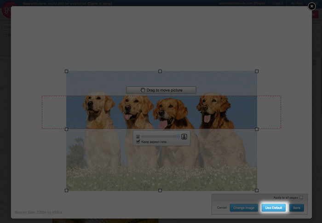Enable Apply to all pages checkbox
This screenshot has height=223, width=322.
(x=301, y=197)
